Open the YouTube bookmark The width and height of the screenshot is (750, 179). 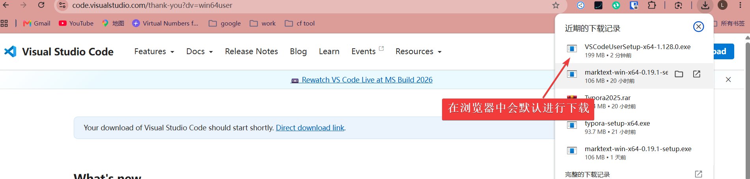[76, 23]
